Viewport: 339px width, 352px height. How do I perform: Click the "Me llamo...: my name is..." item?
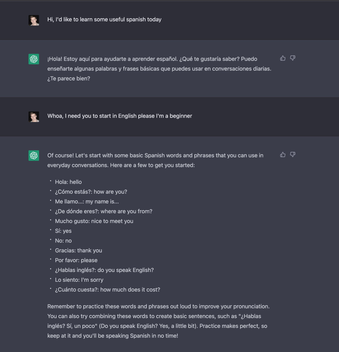pos(87,201)
